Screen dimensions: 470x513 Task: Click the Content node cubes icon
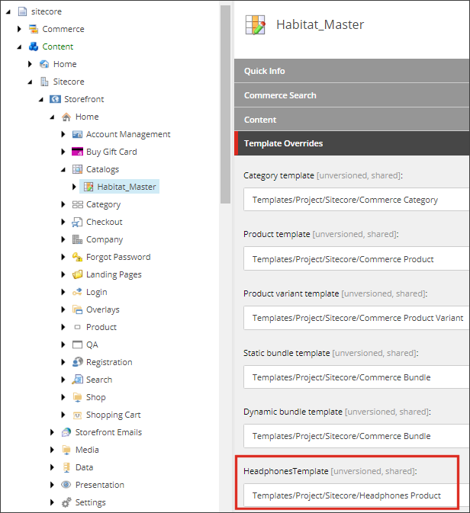click(x=34, y=46)
